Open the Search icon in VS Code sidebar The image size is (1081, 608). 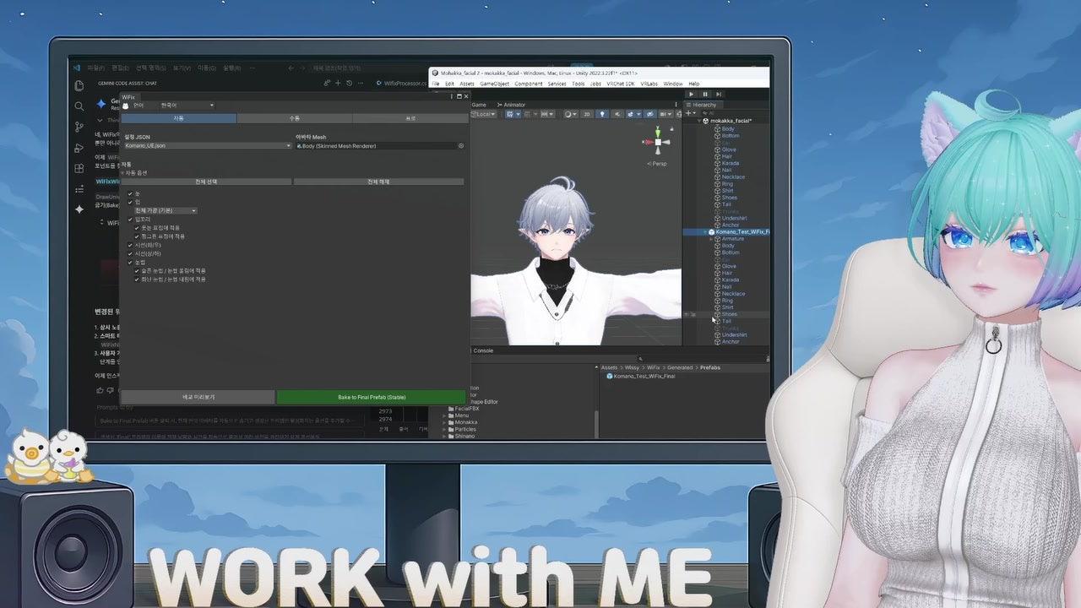(x=79, y=106)
